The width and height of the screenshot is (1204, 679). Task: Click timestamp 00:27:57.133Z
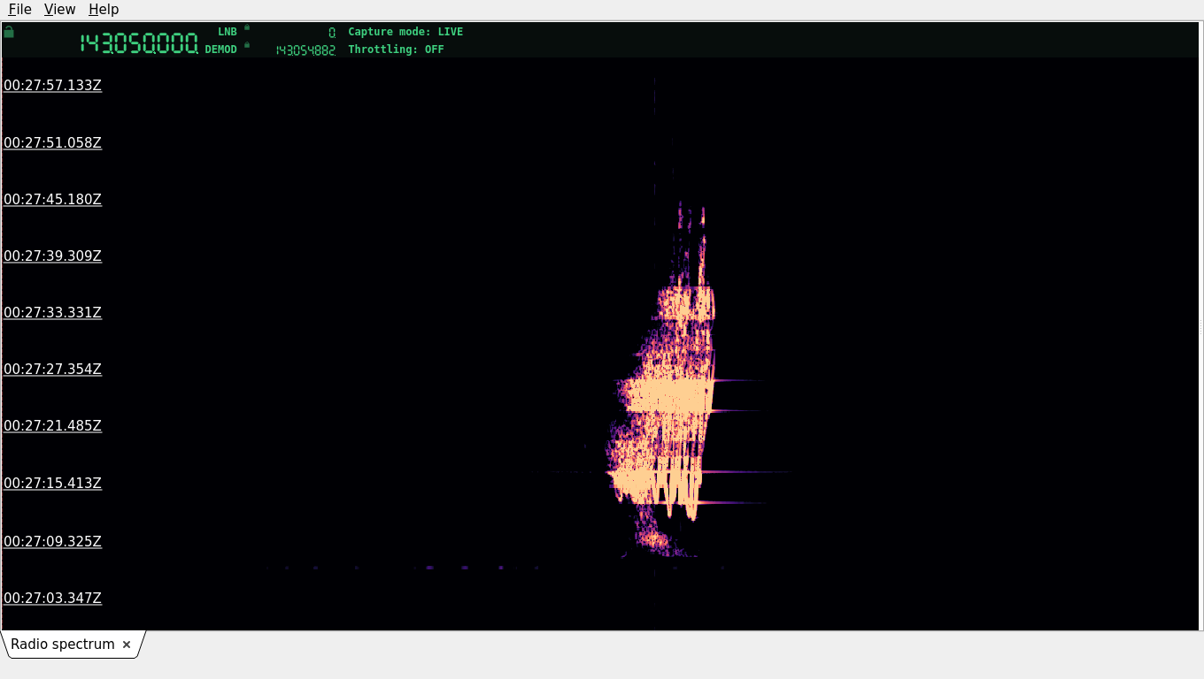pyautogui.click(x=53, y=86)
